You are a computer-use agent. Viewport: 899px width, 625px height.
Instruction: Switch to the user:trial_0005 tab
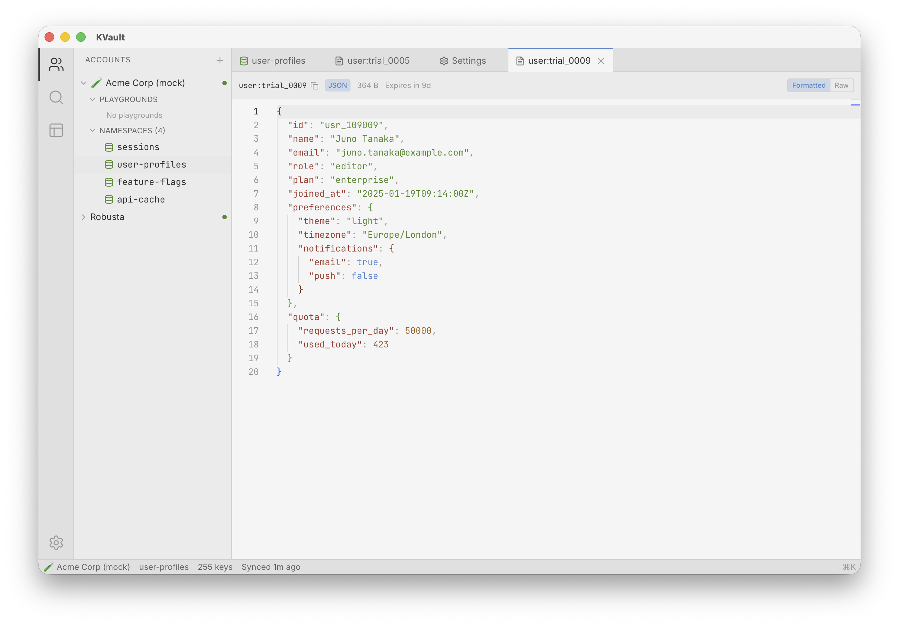coord(372,61)
